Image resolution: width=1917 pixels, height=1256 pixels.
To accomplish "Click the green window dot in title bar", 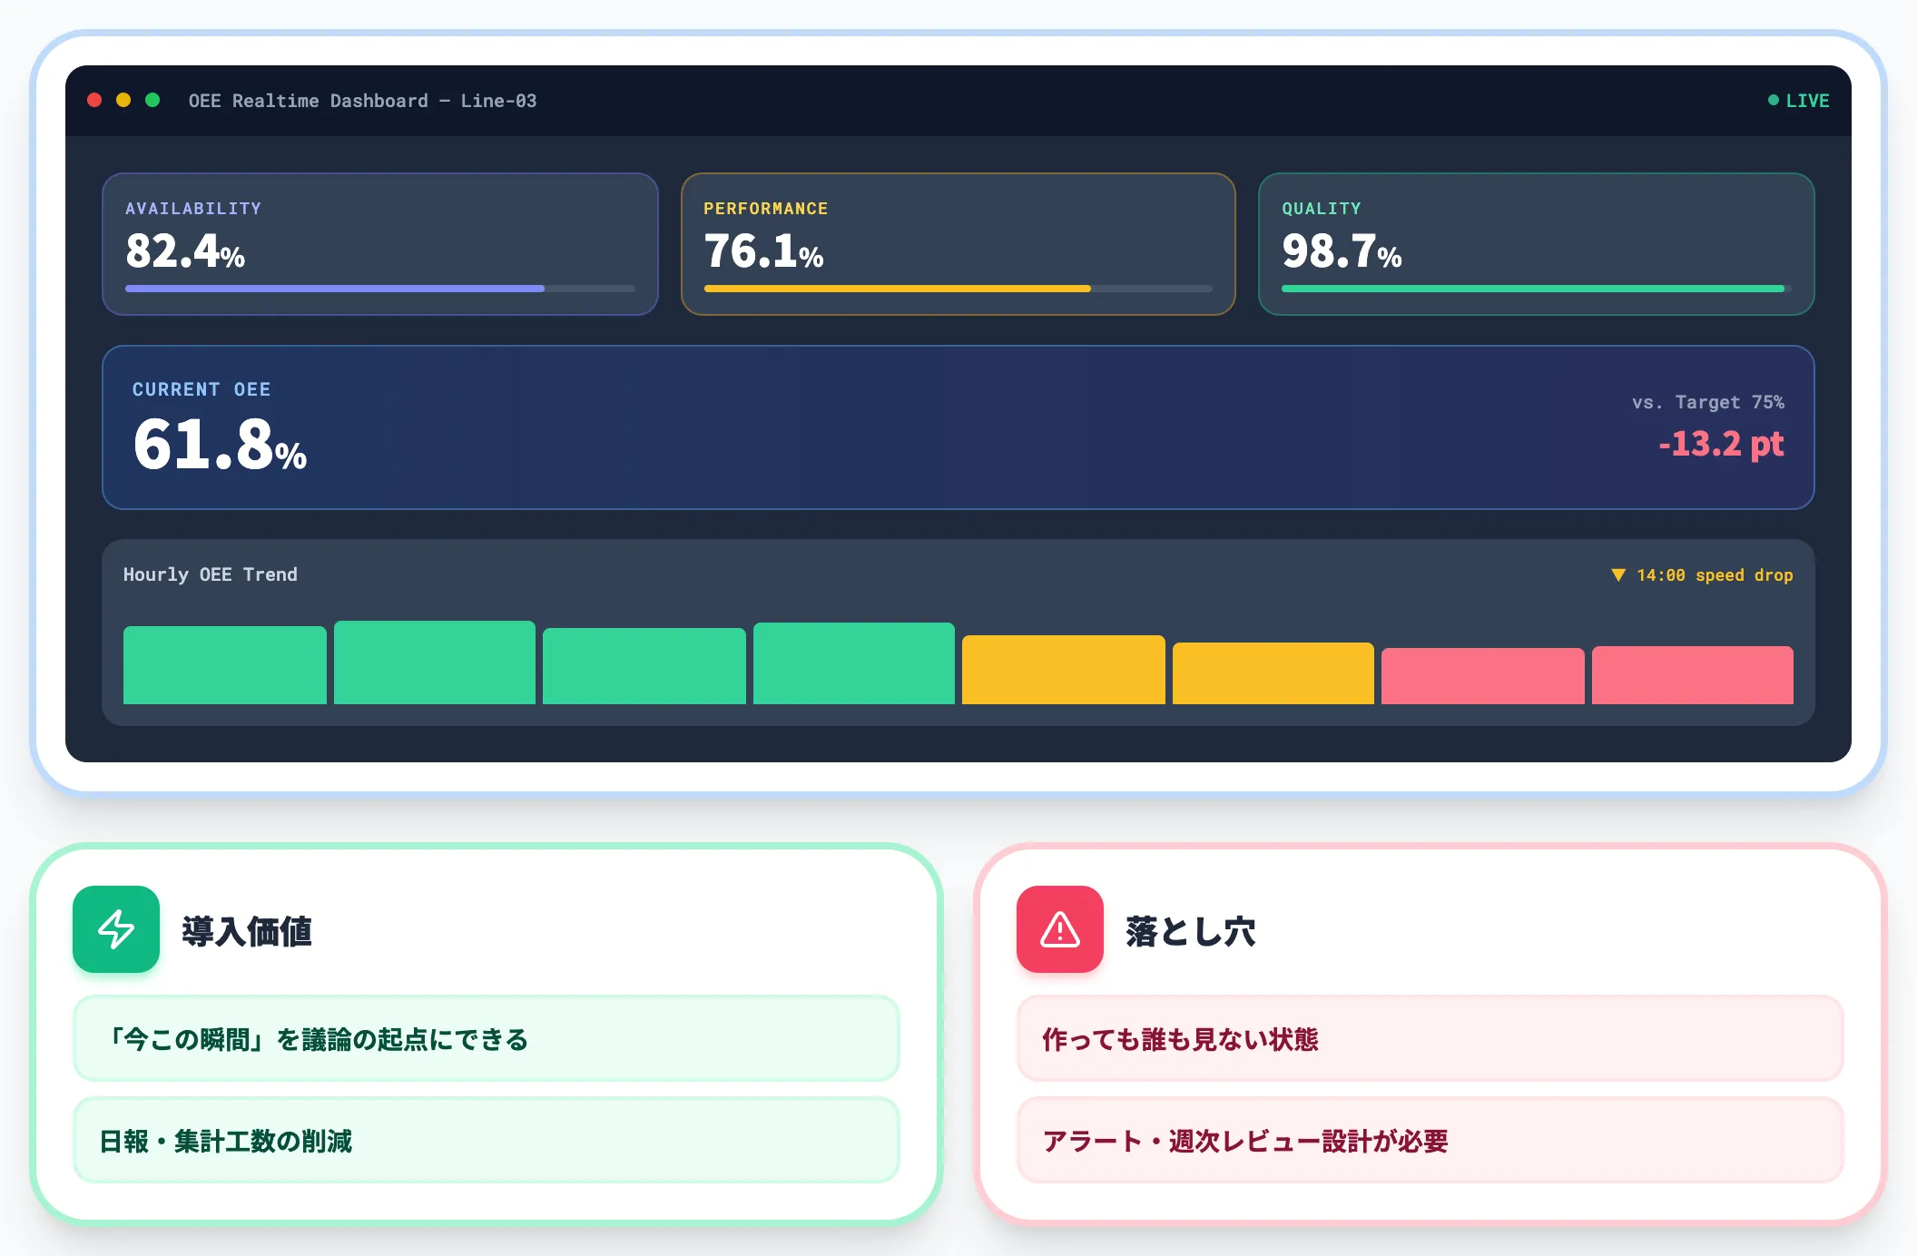I will pos(152,100).
